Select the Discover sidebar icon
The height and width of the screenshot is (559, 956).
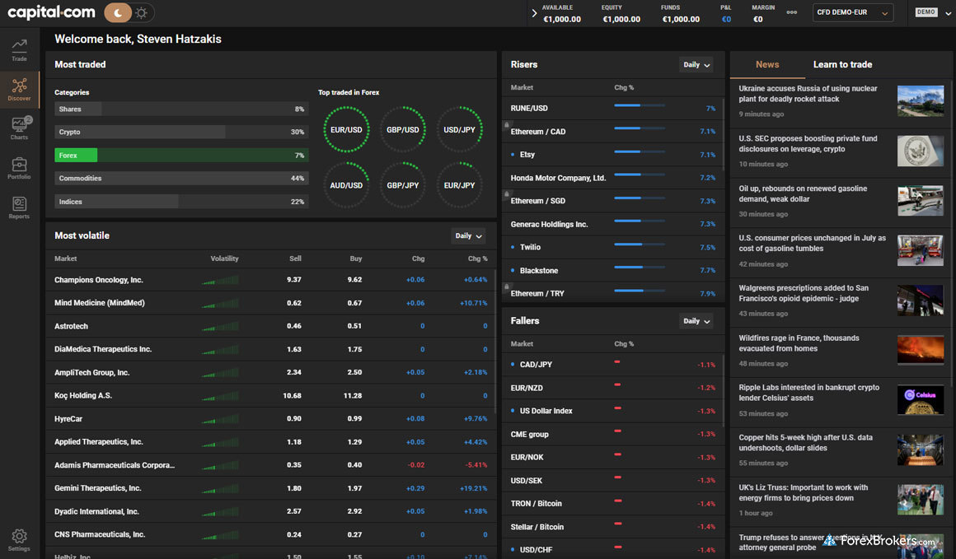tap(19, 89)
